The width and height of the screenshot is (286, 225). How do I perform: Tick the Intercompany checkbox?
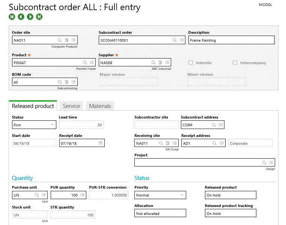coord(235,63)
